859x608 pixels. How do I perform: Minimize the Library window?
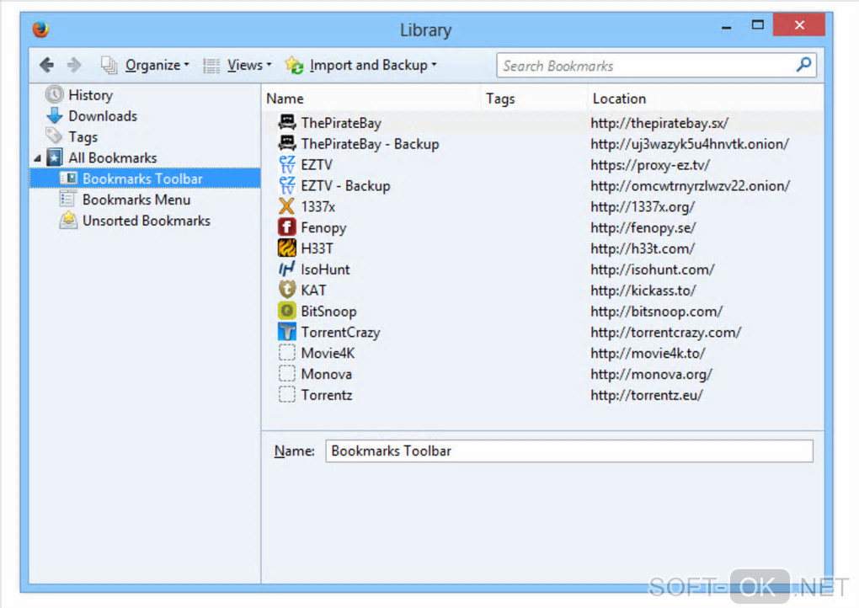pos(727,26)
